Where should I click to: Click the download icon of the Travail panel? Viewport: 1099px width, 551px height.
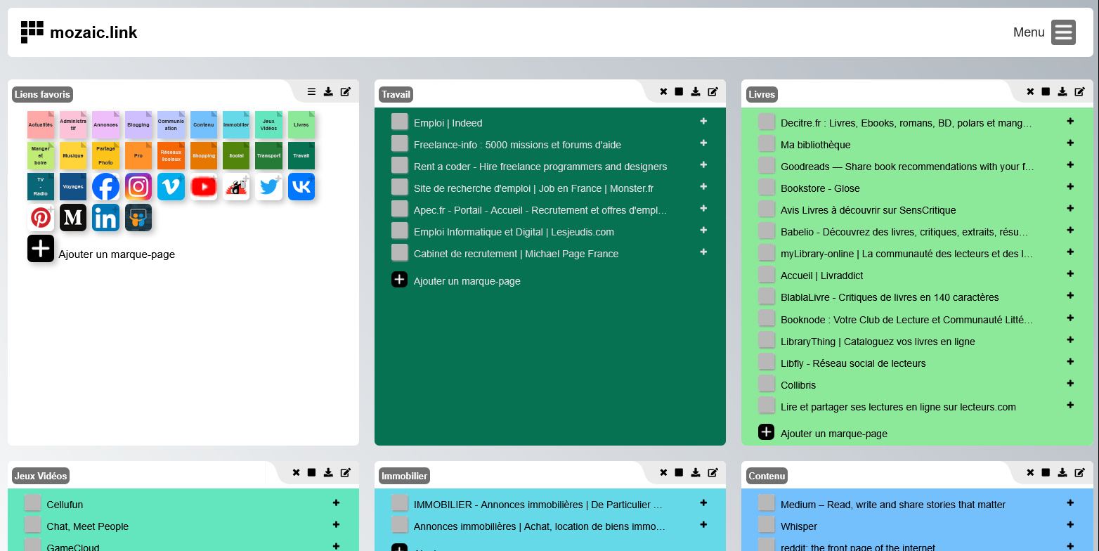tap(696, 91)
